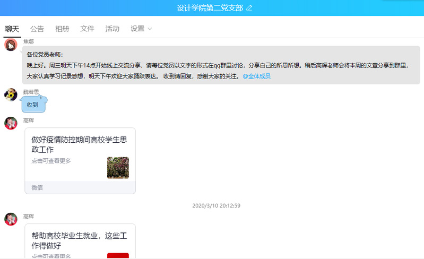
Task: Open thumbnail image of the 疫情防控 article
Action: [x=118, y=168]
